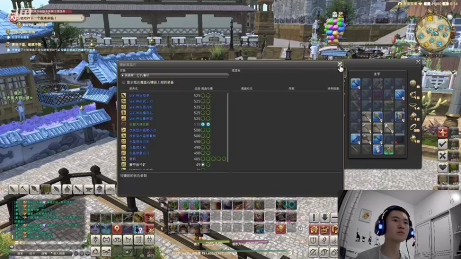The width and height of the screenshot is (461, 259).
Task: Open the red duty emblem at top-left
Action: click(x=13, y=18)
